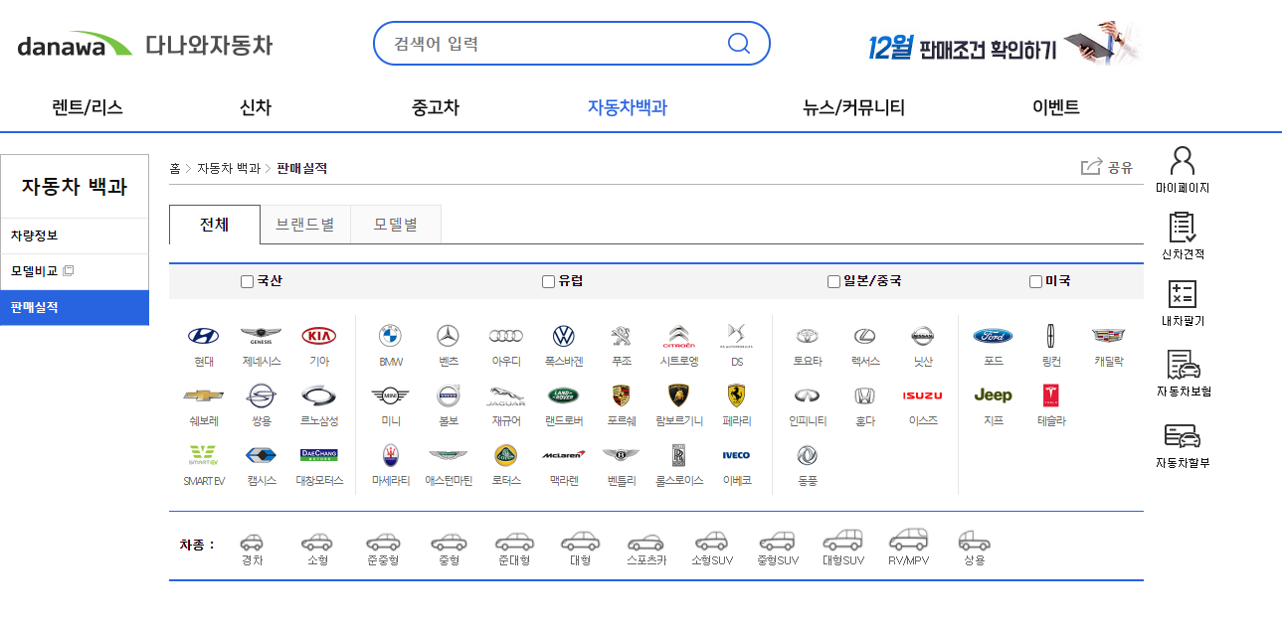Open the 중고차 menu
The image size is (1282, 629).
coord(436,107)
